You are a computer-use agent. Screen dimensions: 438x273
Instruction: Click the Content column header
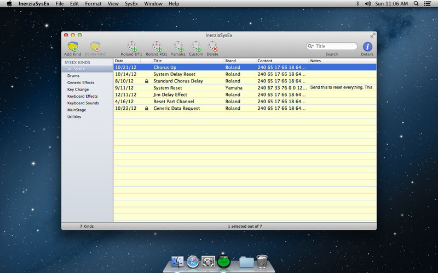[x=282, y=61]
